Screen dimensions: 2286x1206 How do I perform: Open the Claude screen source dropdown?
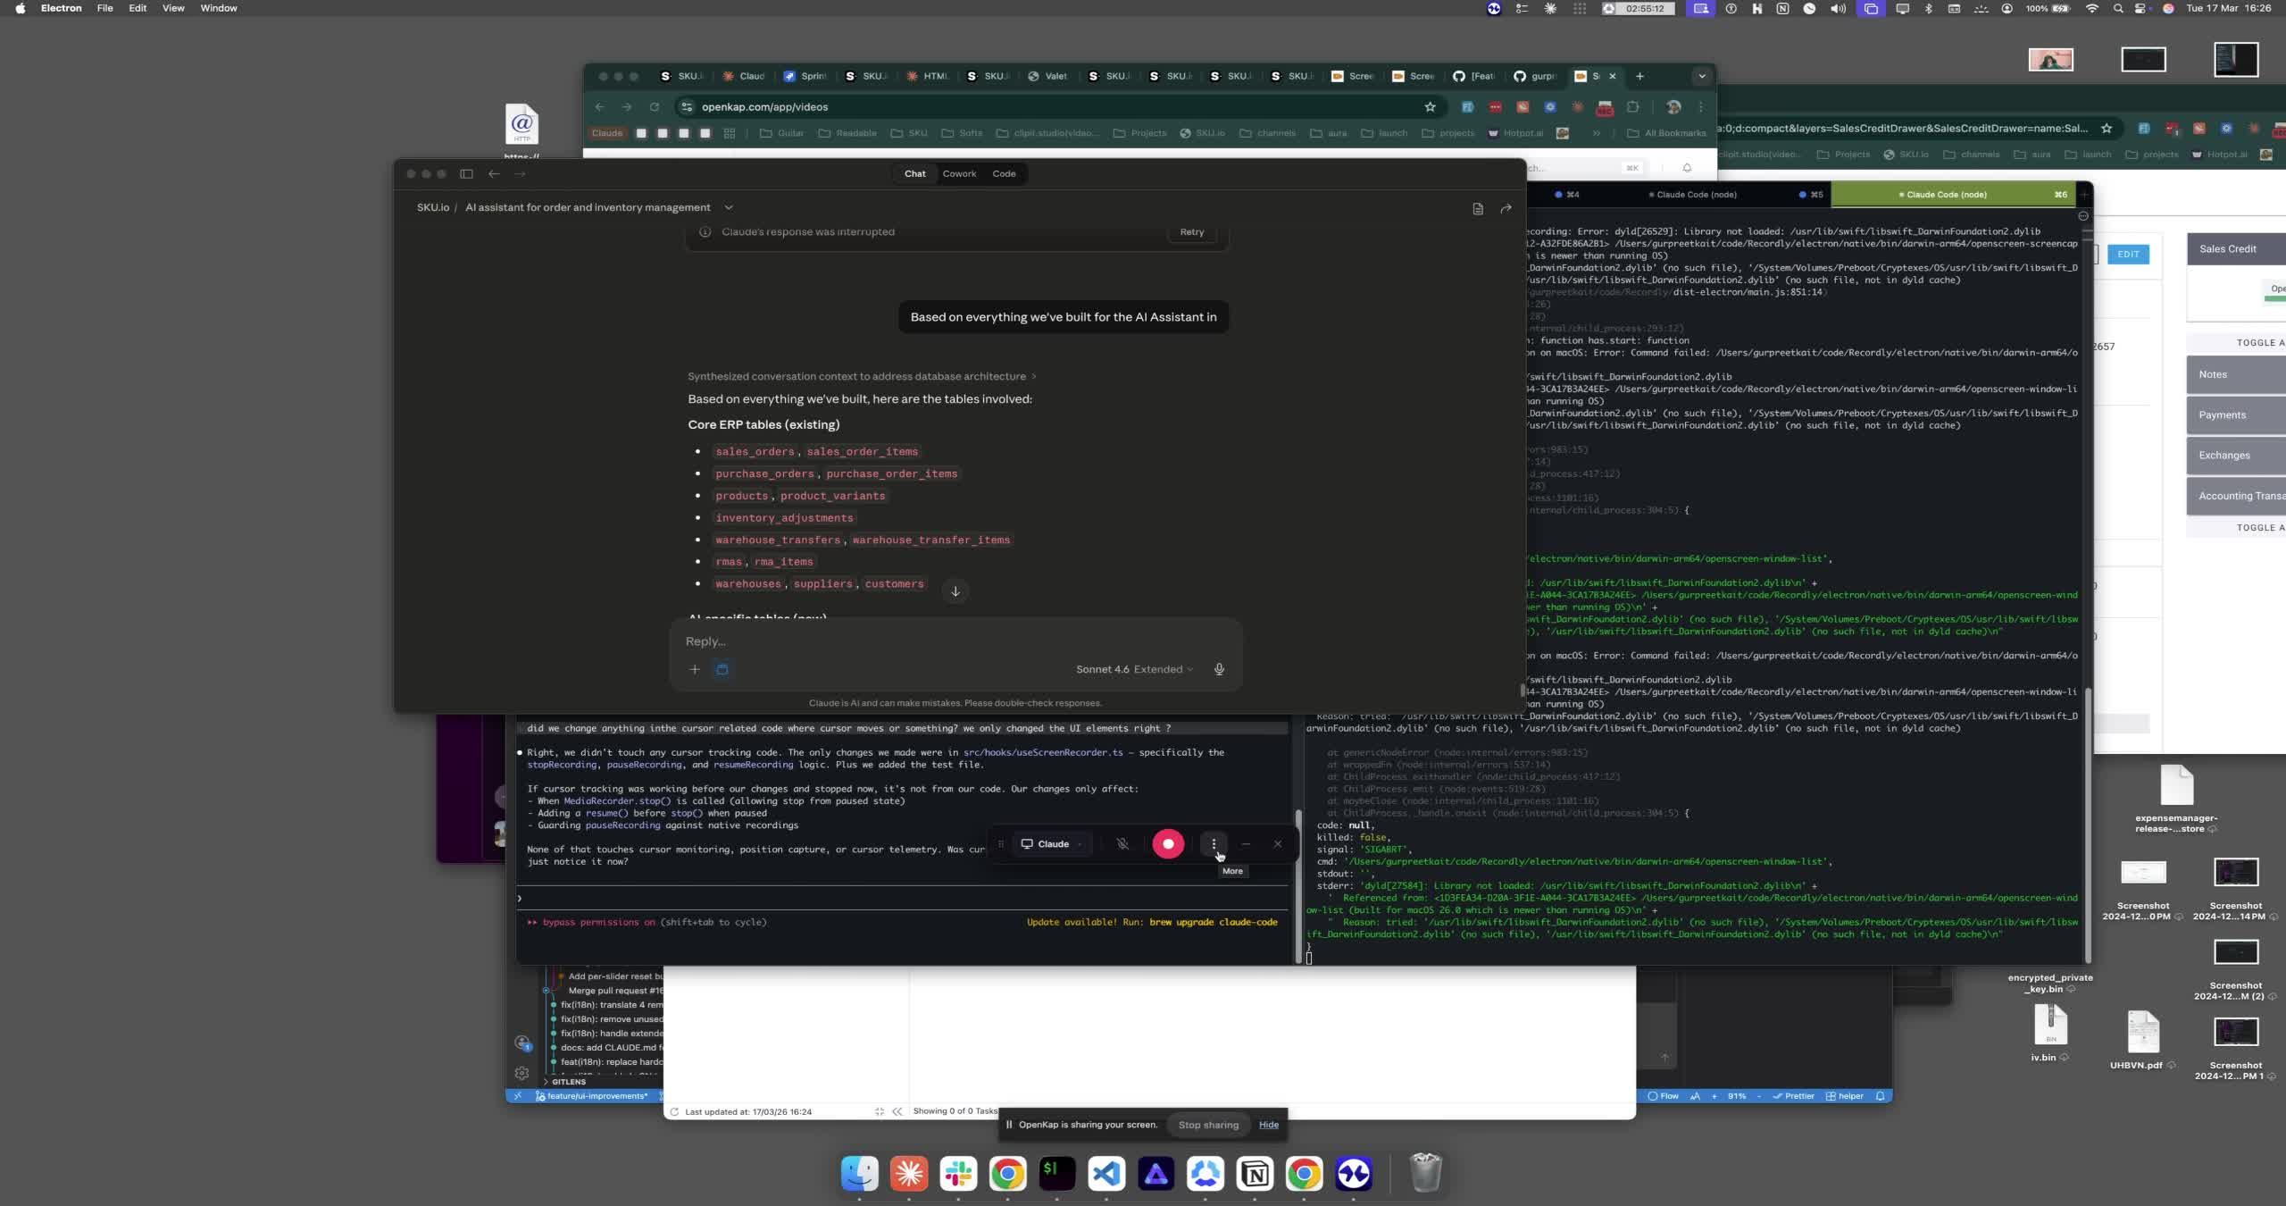pyautogui.click(x=1053, y=844)
